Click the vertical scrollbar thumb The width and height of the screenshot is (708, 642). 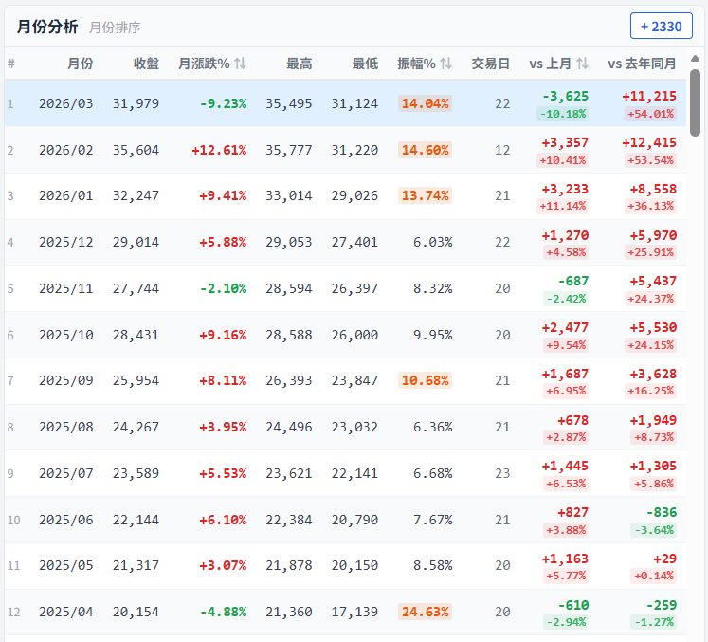tap(696, 102)
